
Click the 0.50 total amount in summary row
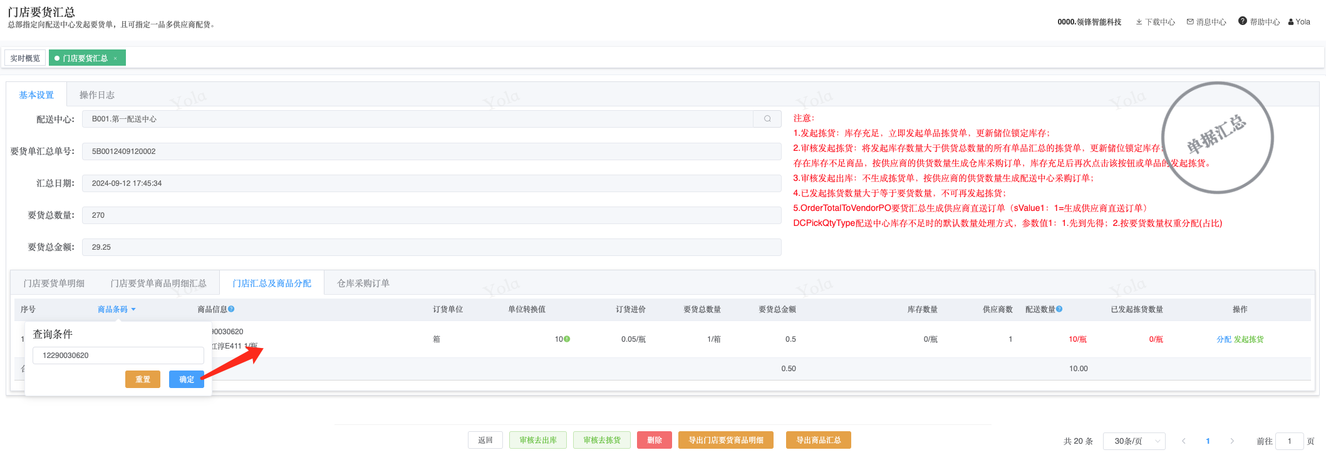click(x=789, y=369)
